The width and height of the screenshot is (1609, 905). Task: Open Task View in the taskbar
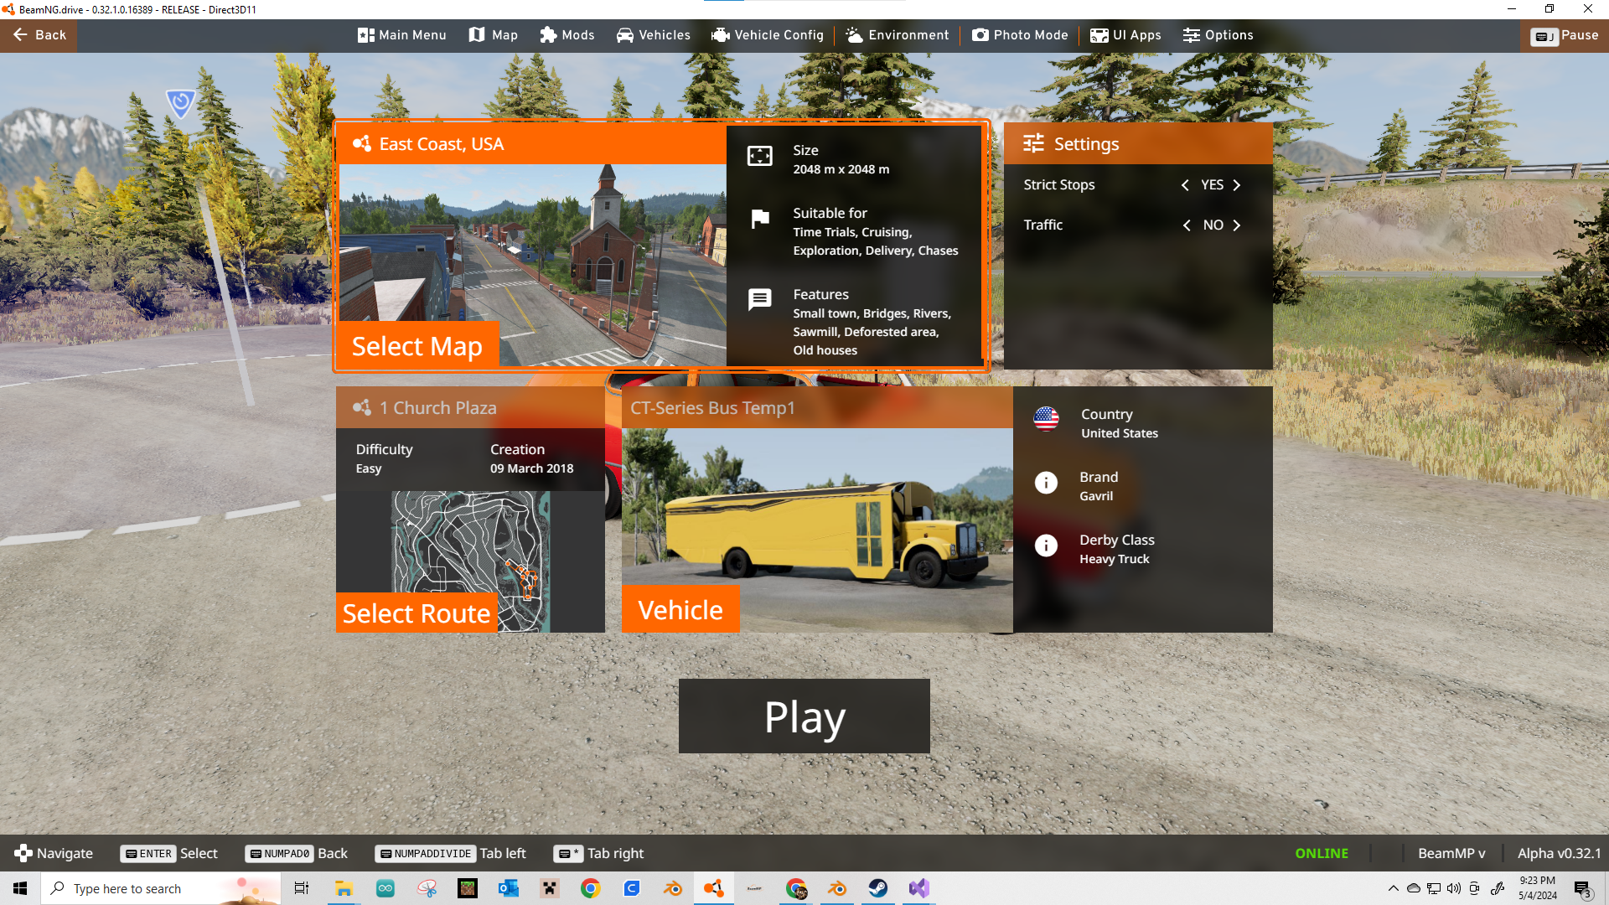(x=302, y=888)
